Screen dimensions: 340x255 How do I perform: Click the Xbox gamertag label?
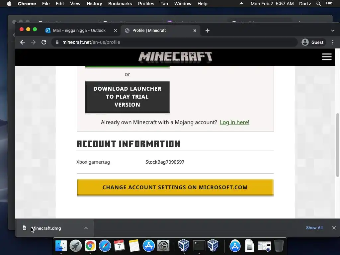pos(93,162)
